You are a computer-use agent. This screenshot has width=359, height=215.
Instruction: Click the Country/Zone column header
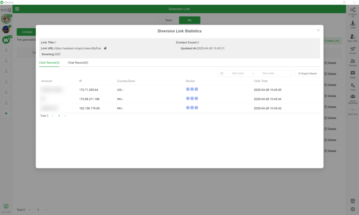[126, 81]
